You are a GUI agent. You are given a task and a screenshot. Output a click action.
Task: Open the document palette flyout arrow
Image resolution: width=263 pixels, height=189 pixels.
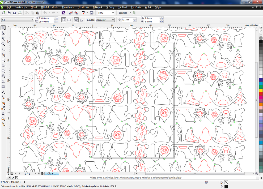[x=10, y=178]
